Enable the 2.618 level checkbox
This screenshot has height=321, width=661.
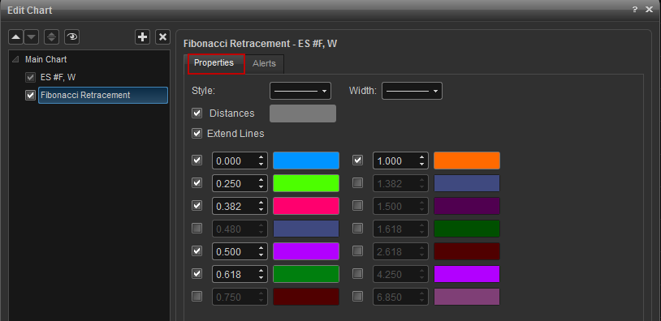[x=357, y=251]
